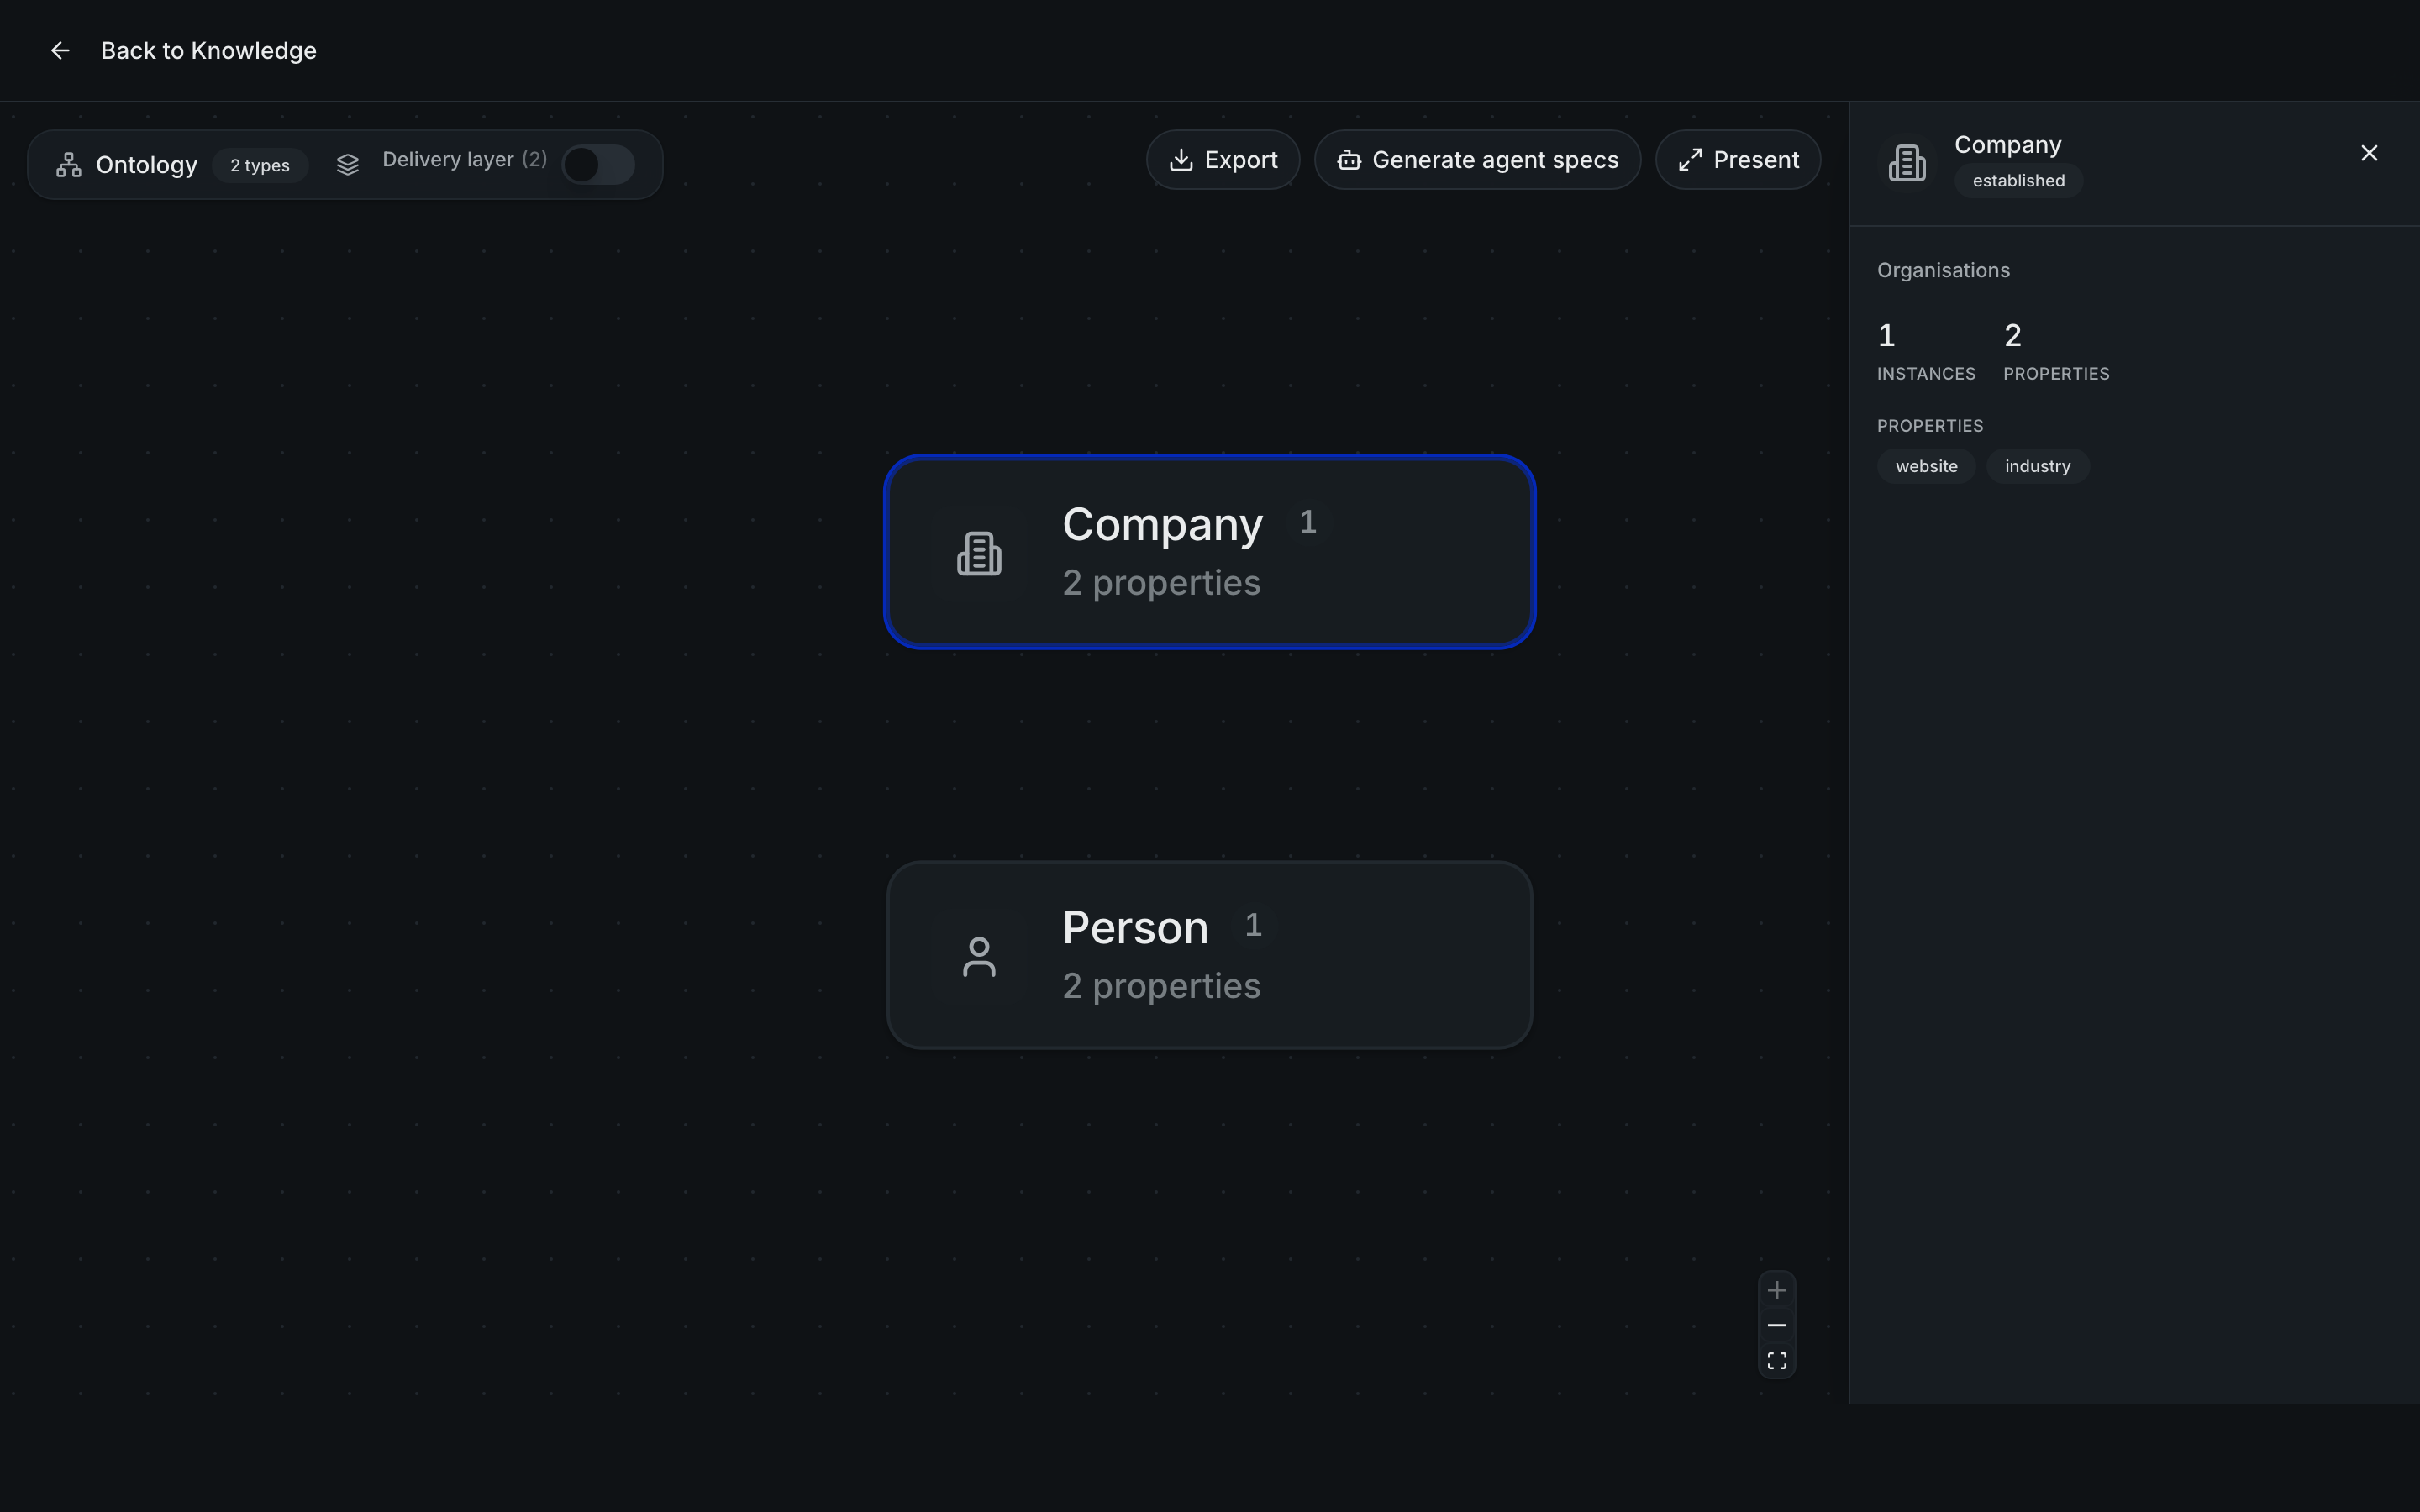Click the INSTANCES count label
The height and width of the screenshot is (1512, 2420).
1926,374
